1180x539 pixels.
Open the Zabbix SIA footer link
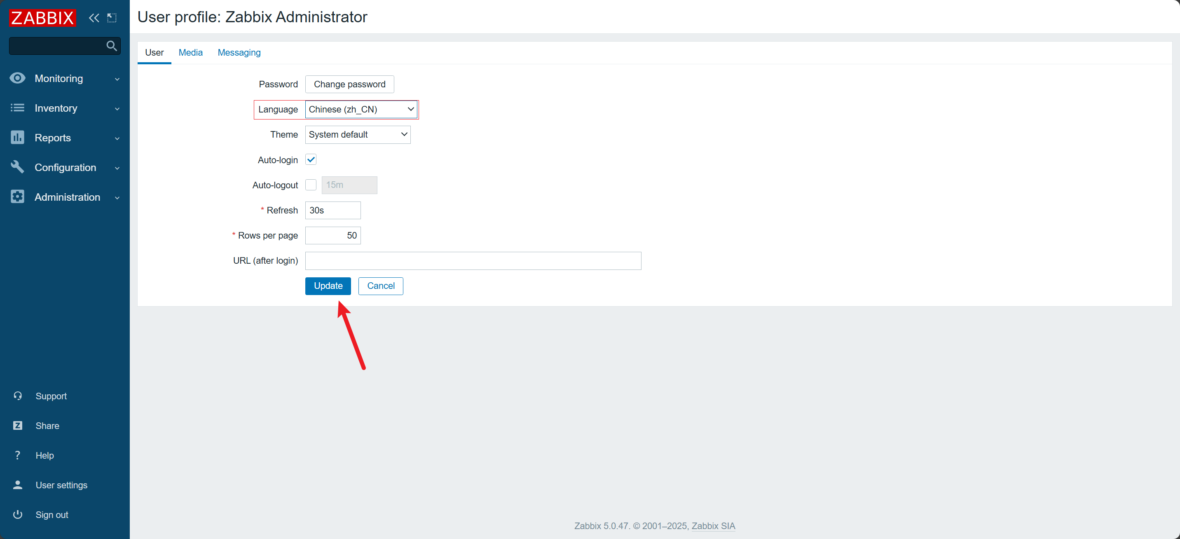tap(713, 526)
